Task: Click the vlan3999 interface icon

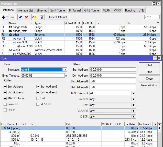Action: tap(15, 42)
